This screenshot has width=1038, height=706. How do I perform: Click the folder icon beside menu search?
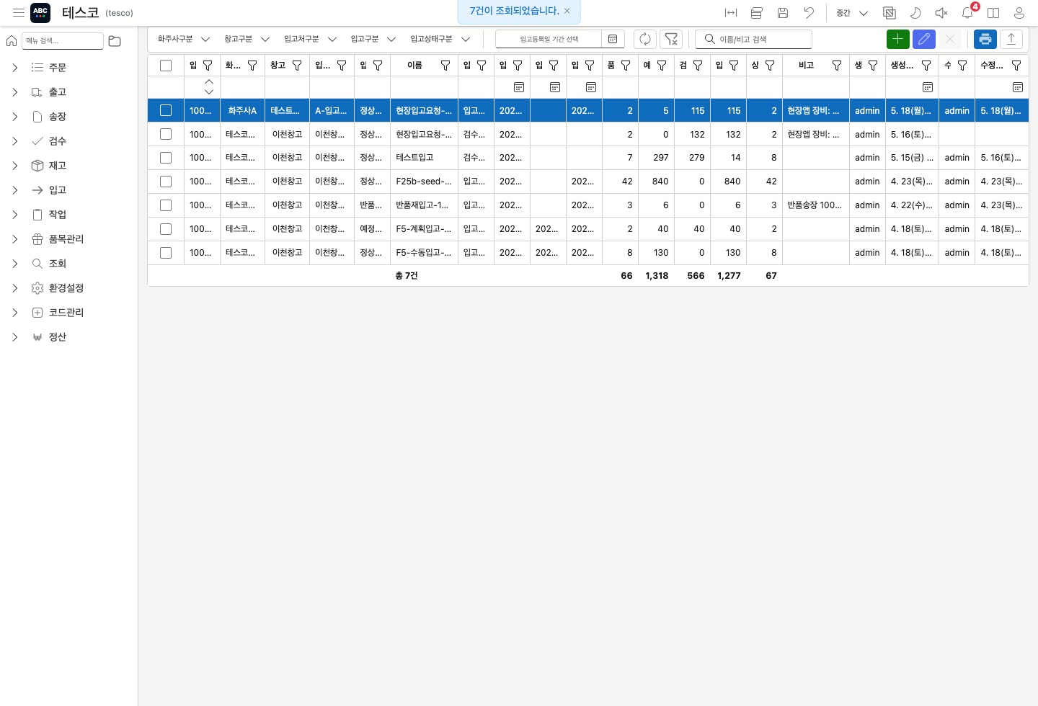pos(115,41)
